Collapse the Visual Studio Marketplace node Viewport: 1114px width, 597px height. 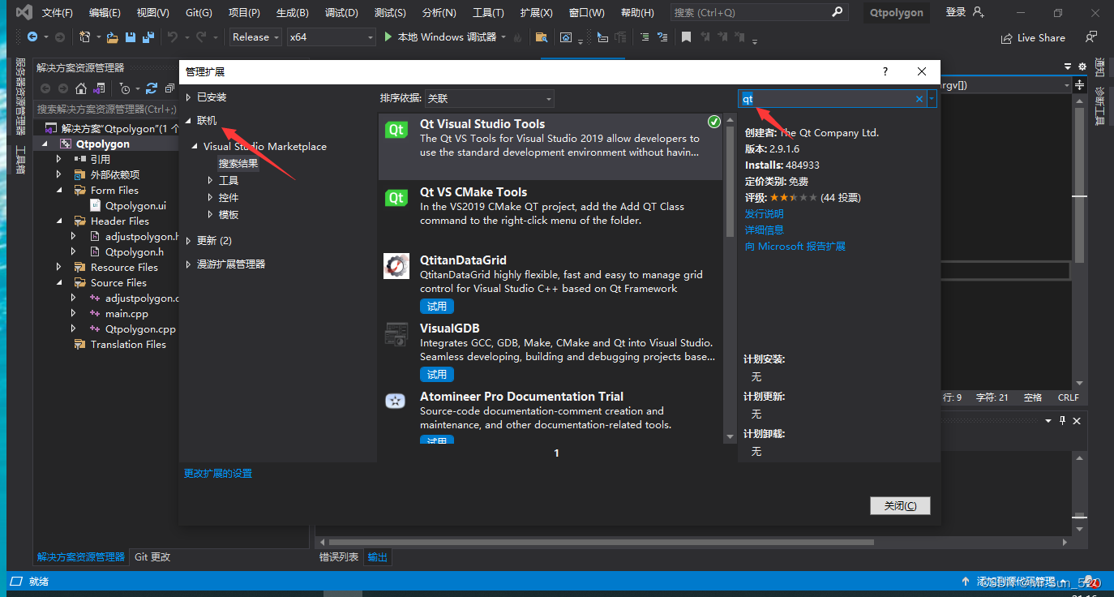pos(195,147)
